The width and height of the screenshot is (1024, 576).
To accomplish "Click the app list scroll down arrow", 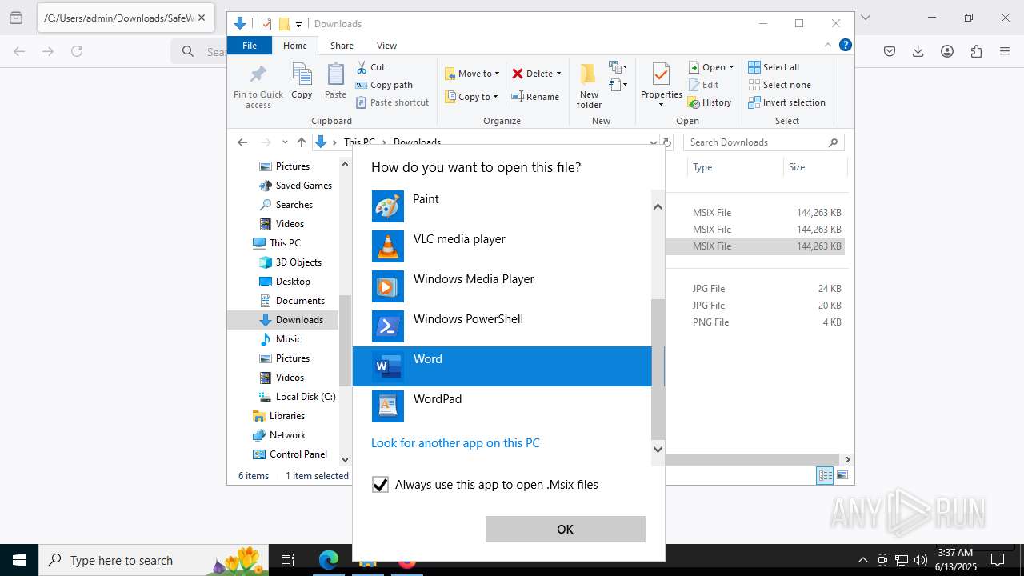I will [x=658, y=449].
